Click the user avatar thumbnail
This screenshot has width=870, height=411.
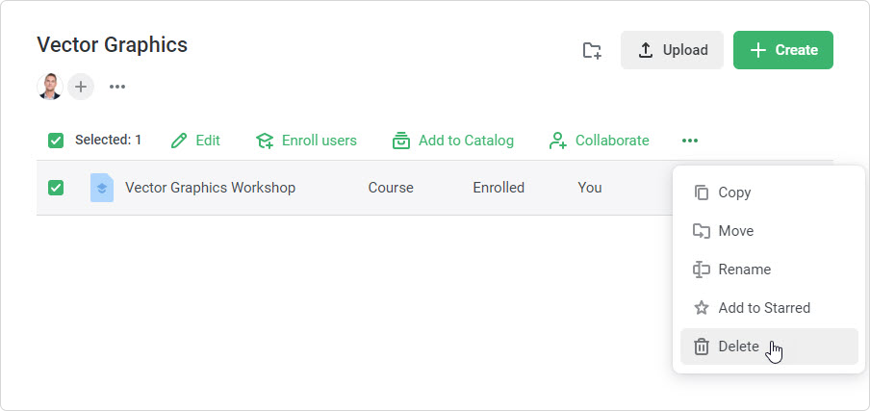tap(49, 87)
